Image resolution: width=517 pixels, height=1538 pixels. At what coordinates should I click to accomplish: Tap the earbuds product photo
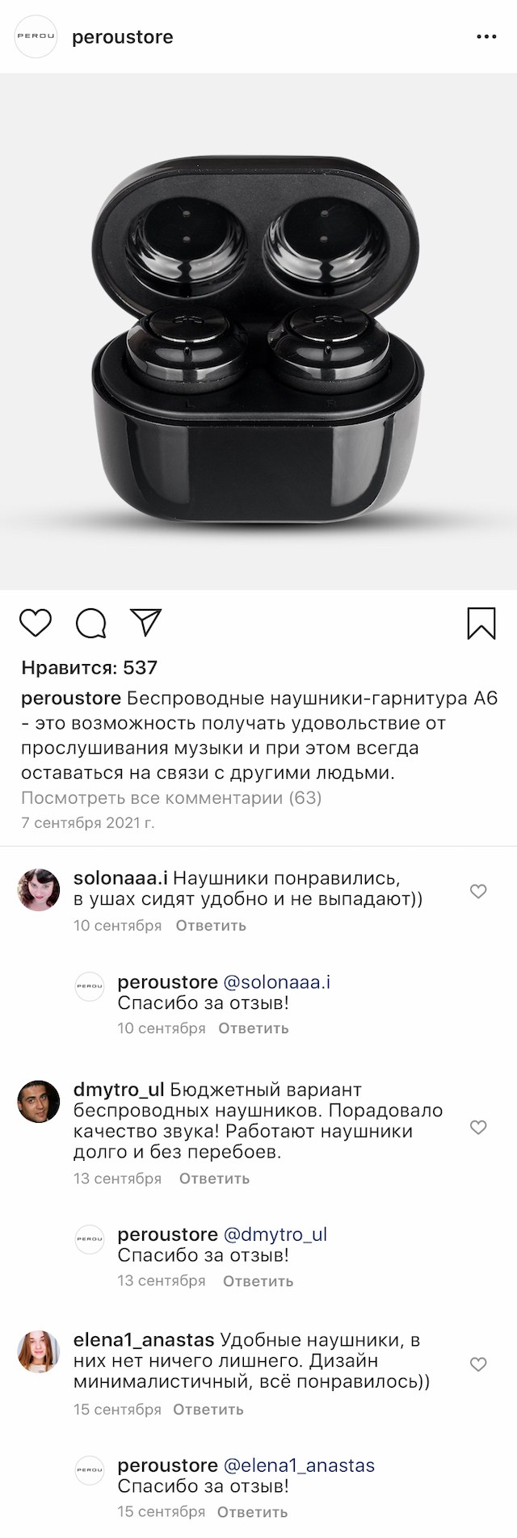tap(258, 331)
